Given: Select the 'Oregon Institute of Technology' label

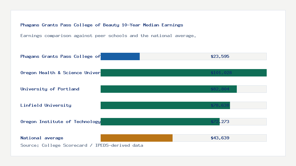Looking at the screenshot, I should tap(60, 122).
